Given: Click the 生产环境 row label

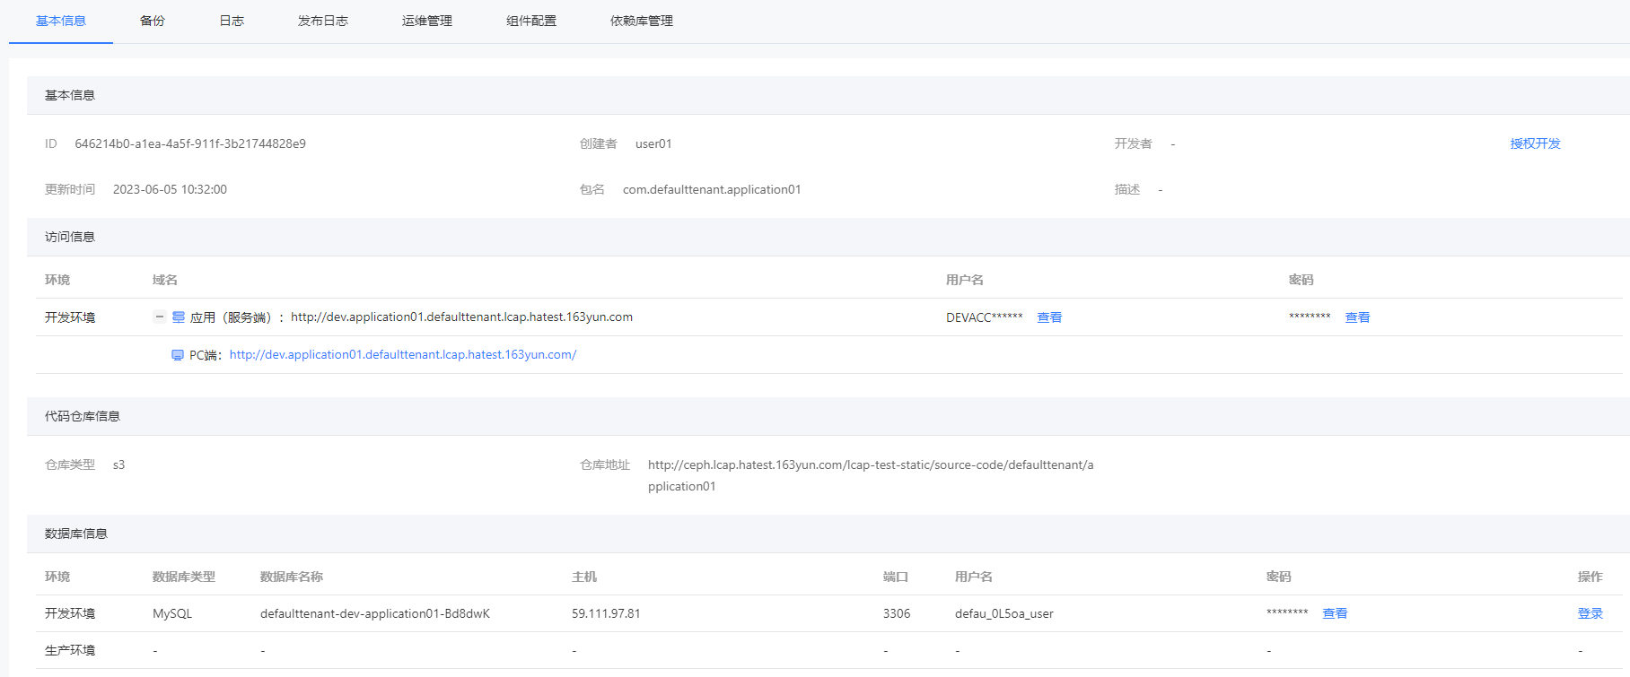Looking at the screenshot, I should click(70, 650).
